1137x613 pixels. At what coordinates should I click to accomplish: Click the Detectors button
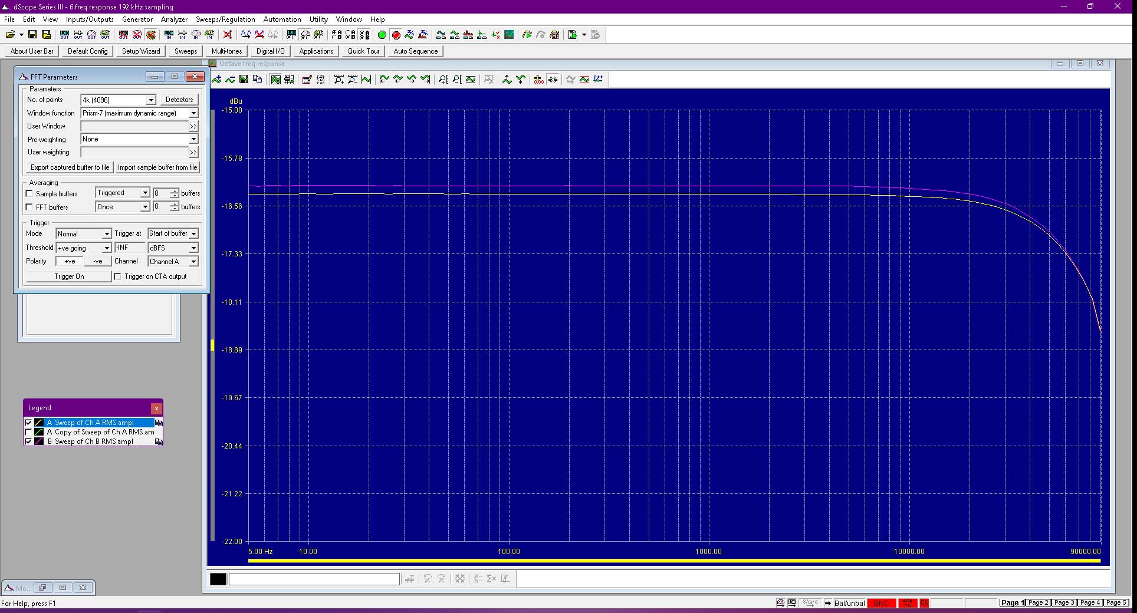pos(179,100)
